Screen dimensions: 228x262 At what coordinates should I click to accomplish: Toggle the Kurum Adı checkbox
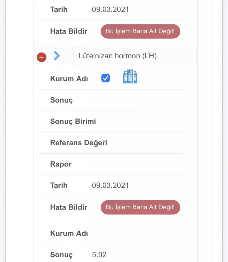[106, 78]
